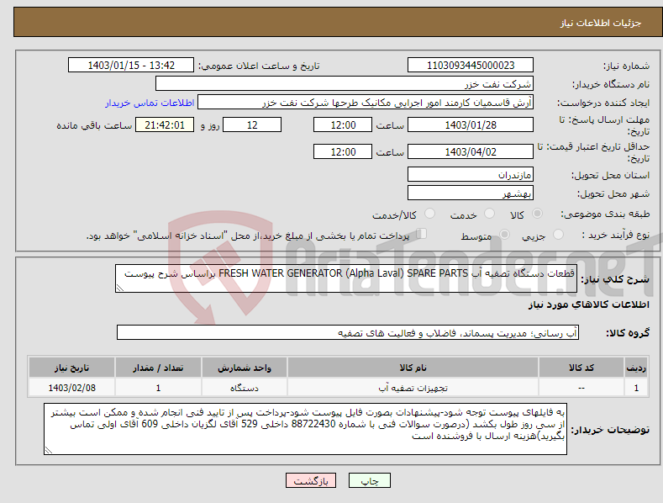Click the response deadline time 12:00 field
Image resolution: width=663 pixels, height=503 pixels.
(343, 124)
